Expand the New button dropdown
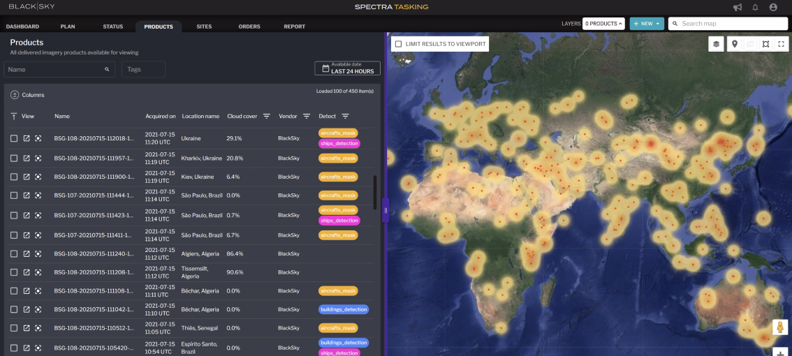The height and width of the screenshot is (356, 792). 647,24
